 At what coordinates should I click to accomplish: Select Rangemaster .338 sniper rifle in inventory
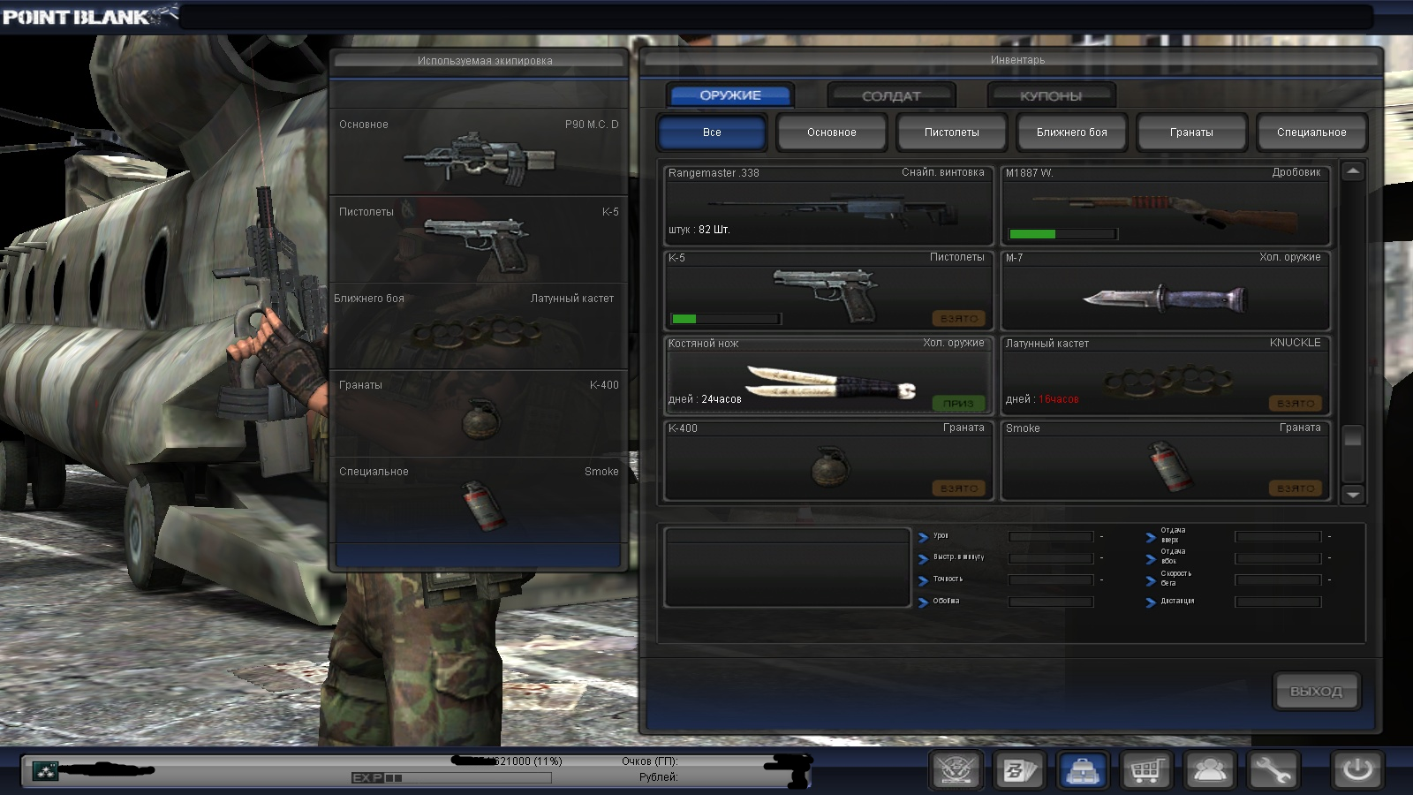(828, 205)
